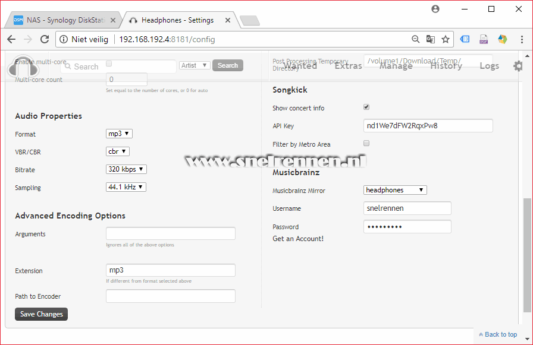Image resolution: width=533 pixels, height=345 pixels.
Task: Click the Post Processing Temporary Directory field
Action: coord(428,61)
